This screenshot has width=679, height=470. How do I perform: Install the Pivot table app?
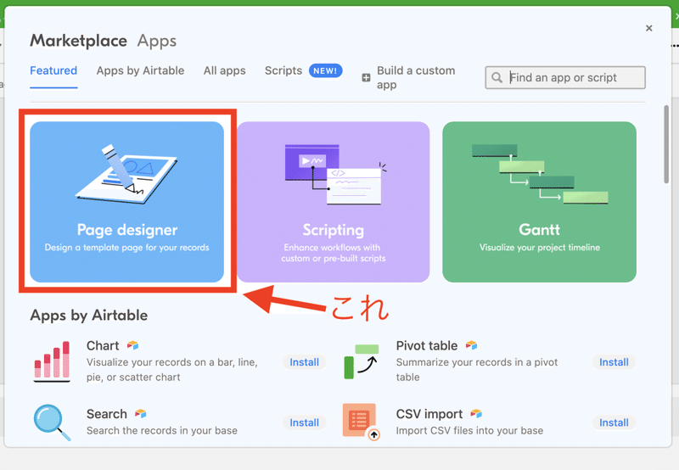coord(614,362)
